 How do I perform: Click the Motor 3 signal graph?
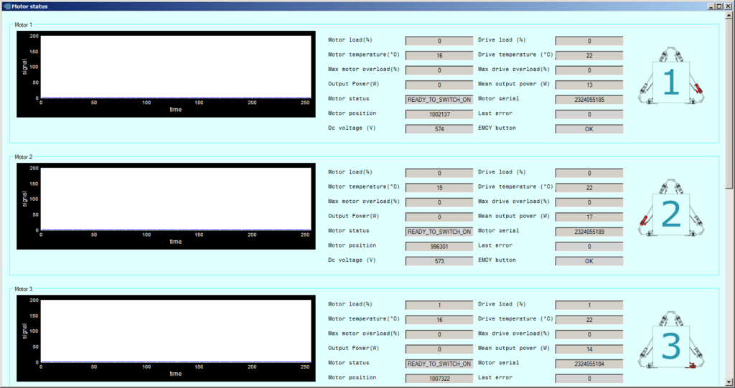(175, 330)
